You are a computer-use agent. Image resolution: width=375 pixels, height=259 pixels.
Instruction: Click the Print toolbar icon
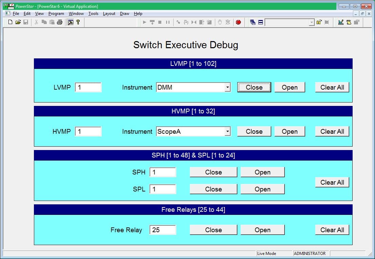[x=60, y=22]
